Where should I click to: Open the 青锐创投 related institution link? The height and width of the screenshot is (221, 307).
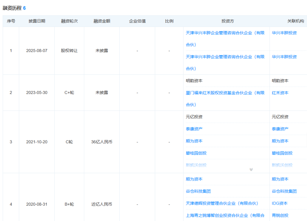pos(280,215)
